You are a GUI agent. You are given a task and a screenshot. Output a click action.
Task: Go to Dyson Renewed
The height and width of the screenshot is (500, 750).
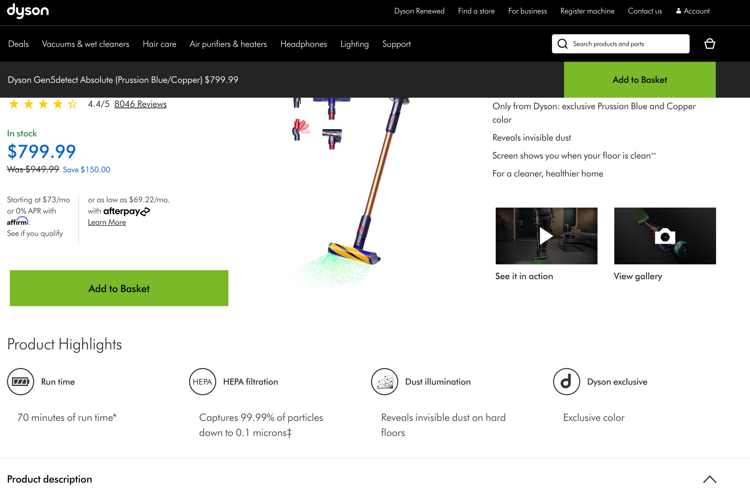point(419,11)
